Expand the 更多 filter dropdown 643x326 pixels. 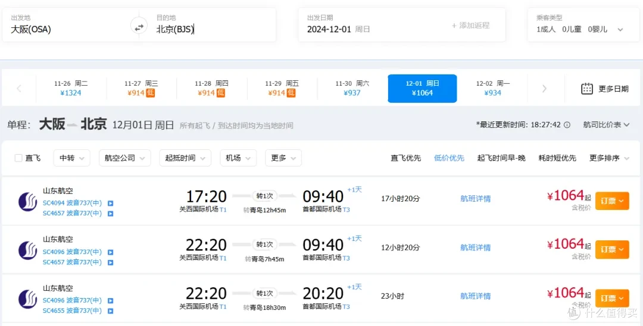[283, 158]
